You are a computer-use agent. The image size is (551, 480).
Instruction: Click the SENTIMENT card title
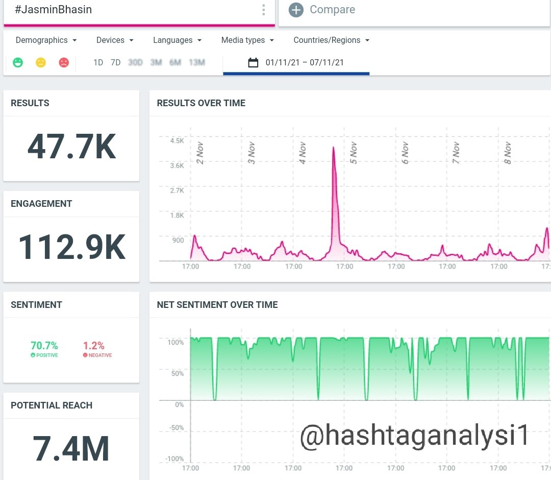36,304
